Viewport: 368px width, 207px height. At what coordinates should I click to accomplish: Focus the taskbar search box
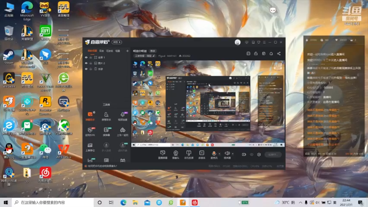coord(53,202)
